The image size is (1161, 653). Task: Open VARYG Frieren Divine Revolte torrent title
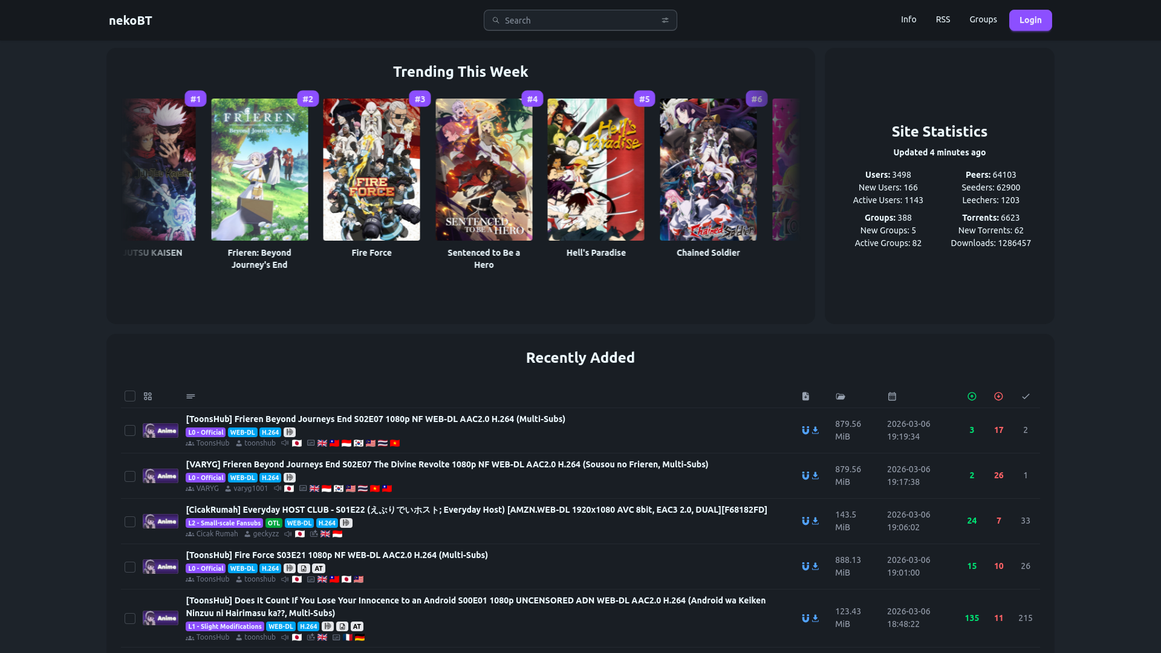(447, 464)
